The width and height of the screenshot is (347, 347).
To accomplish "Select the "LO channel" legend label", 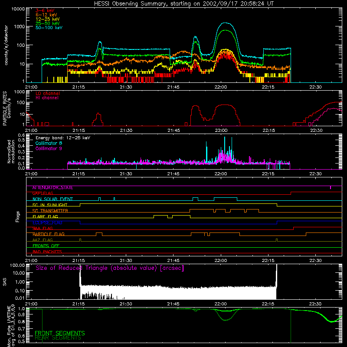I will [x=48, y=93].
